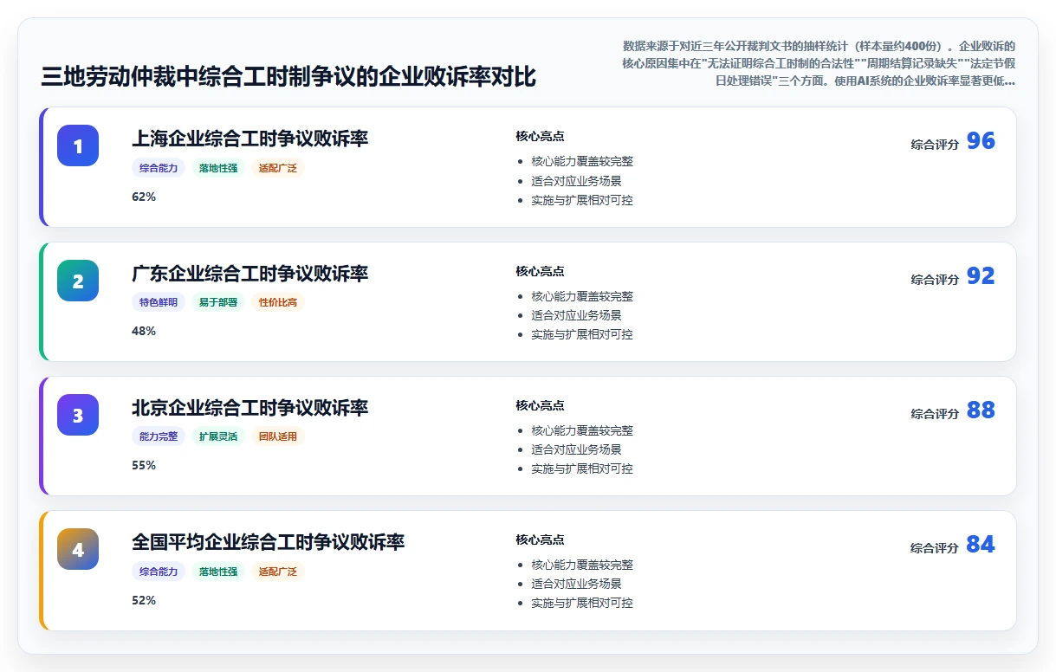This screenshot has height=672, width=1056.
Task: Click 核心亮点 heading in 北京 card
Action: (540, 405)
